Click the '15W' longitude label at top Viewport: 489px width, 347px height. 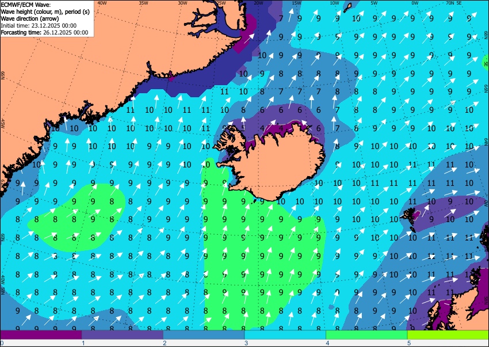[297, 3]
